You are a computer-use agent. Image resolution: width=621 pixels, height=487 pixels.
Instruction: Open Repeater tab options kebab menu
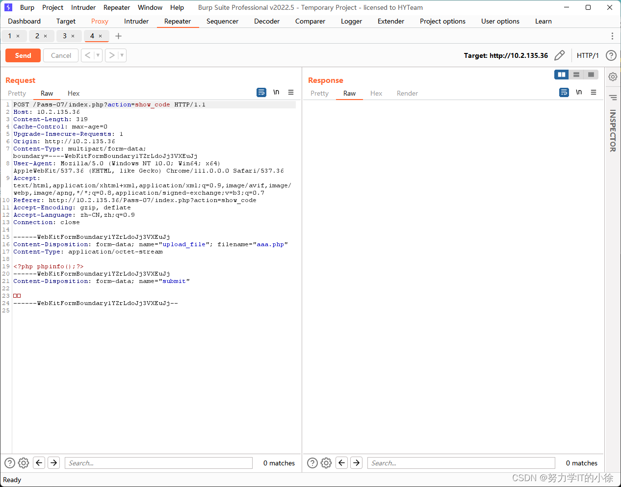612,36
